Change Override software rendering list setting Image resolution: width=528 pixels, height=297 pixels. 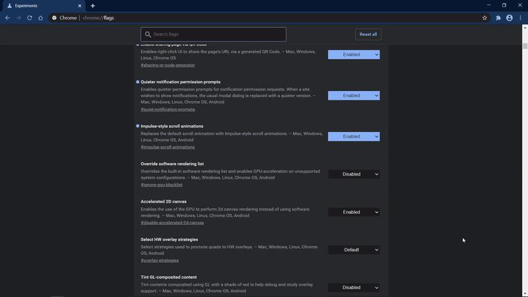tap(354, 174)
